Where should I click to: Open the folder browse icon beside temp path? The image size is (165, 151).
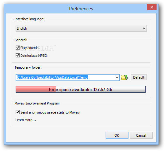tap(124, 77)
